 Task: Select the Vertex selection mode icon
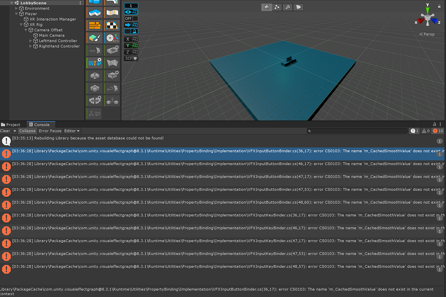pos(277,7)
